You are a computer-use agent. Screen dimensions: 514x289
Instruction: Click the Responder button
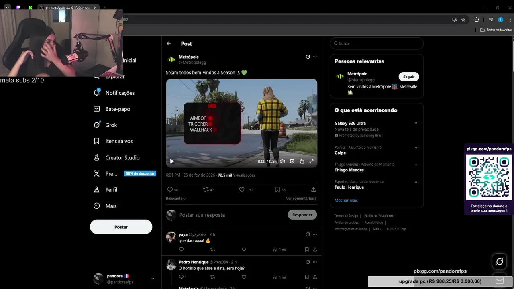tap(302, 215)
